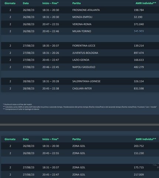
Task: Select the AMR value 326.154
Action: pos(139,81)
